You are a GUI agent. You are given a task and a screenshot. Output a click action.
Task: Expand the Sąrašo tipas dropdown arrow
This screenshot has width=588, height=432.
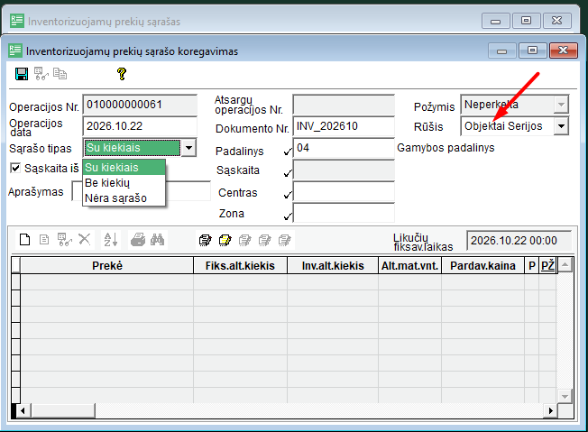188,148
